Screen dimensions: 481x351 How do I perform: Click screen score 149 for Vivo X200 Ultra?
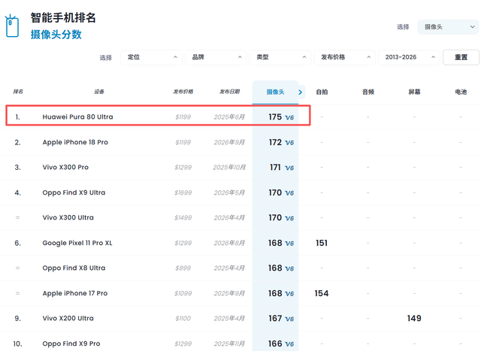click(414, 319)
